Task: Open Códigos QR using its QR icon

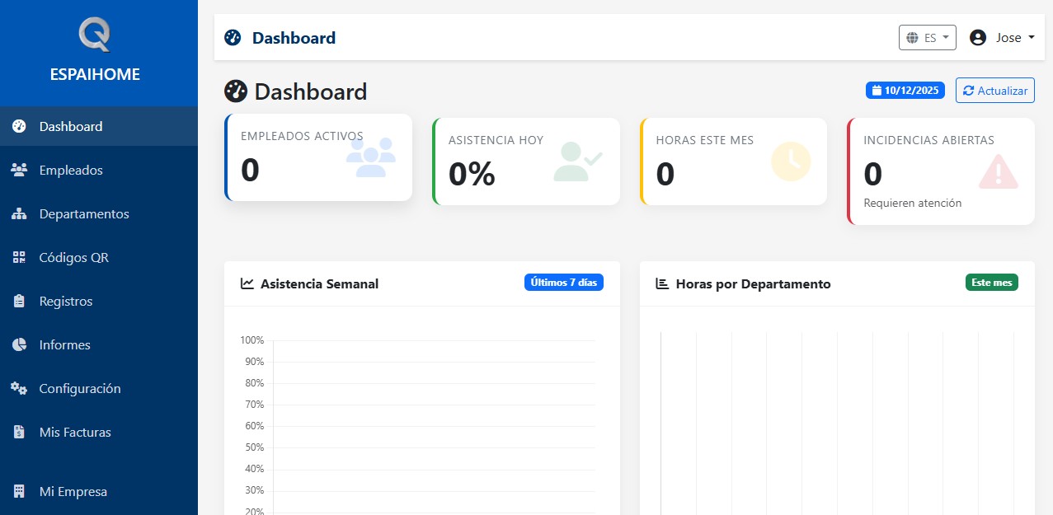Action: pyautogui.click(x=18, y=257)
